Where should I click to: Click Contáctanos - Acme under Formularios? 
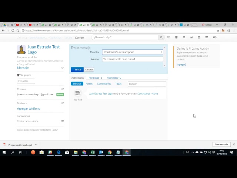click(28, 121)
